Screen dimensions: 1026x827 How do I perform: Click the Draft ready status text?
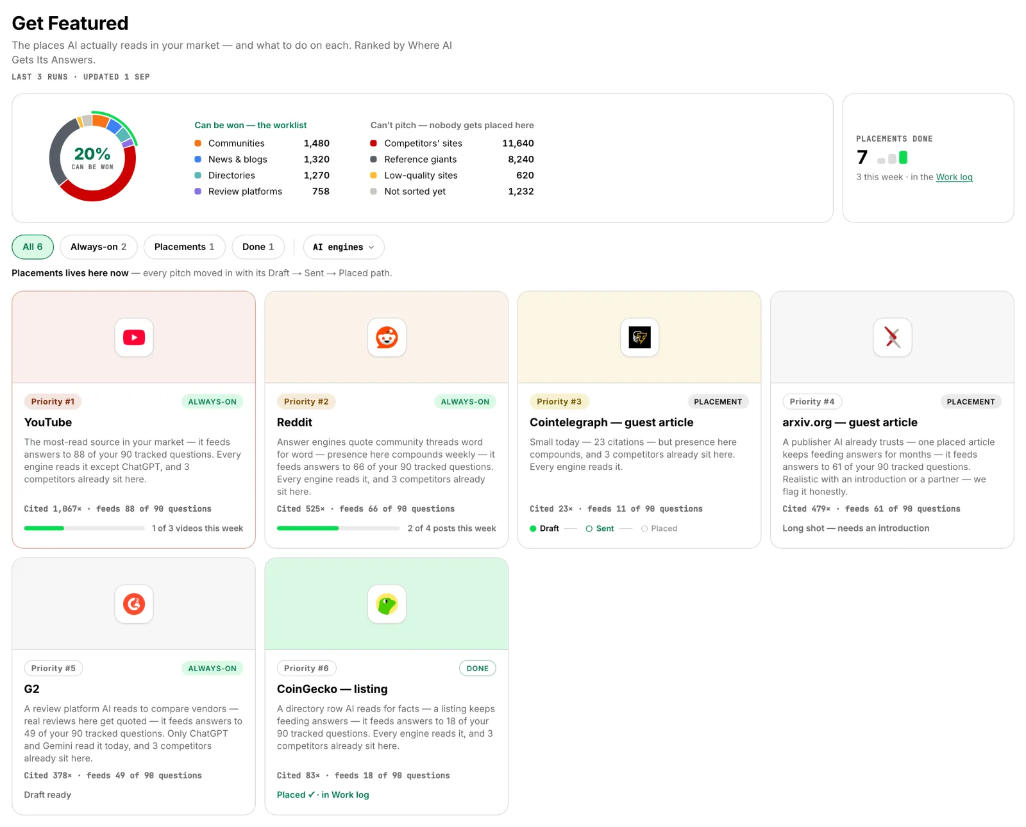tap(47, 795)
